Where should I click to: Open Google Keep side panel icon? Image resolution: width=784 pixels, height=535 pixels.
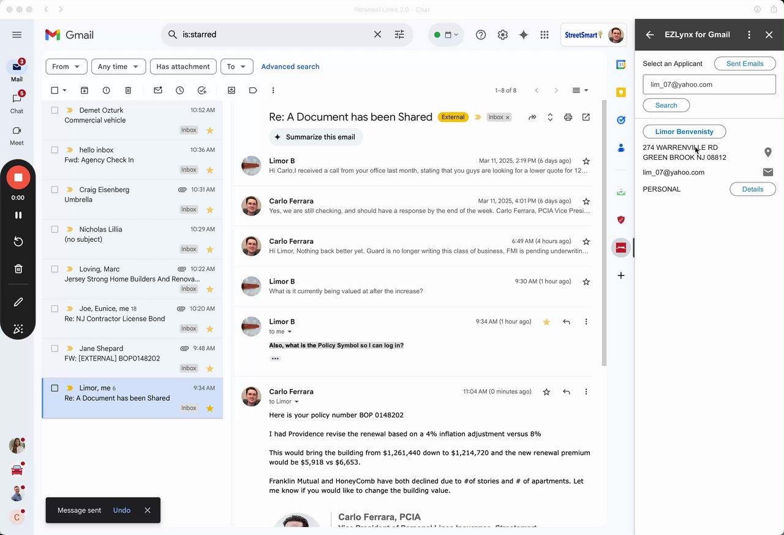[x=621, y=92]
